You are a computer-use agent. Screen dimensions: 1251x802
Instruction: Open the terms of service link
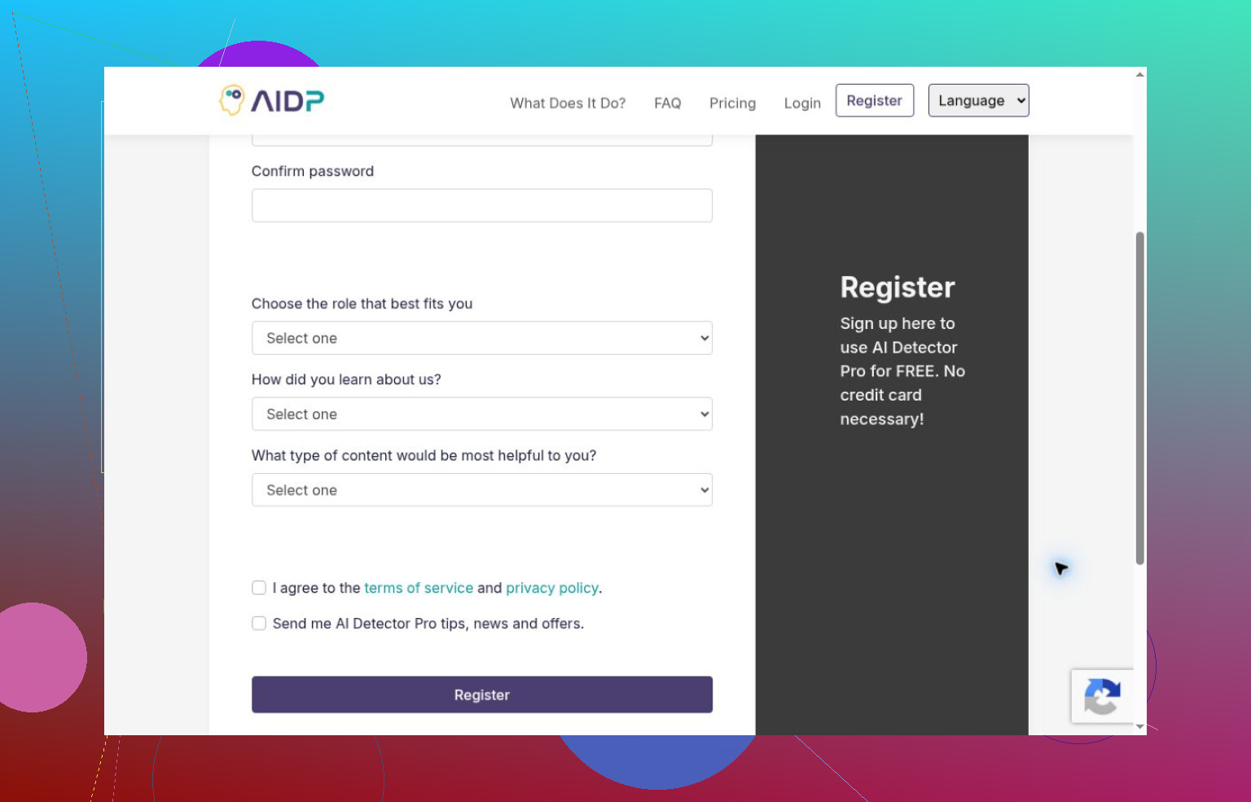(419, 588)
